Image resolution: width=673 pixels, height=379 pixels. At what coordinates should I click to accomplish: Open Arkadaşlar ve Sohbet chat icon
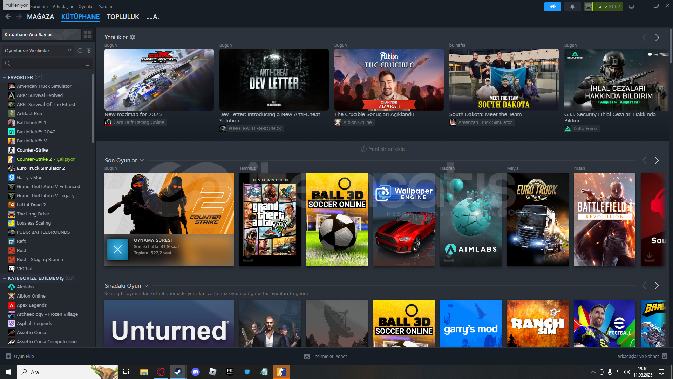coord(665,356)
